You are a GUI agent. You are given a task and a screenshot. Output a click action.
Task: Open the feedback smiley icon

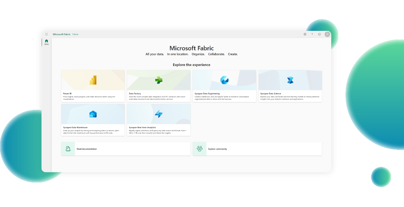[320, 34]
